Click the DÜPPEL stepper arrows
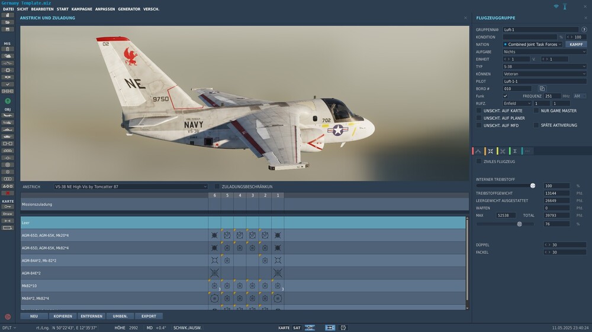 click(x=547, y=245)
